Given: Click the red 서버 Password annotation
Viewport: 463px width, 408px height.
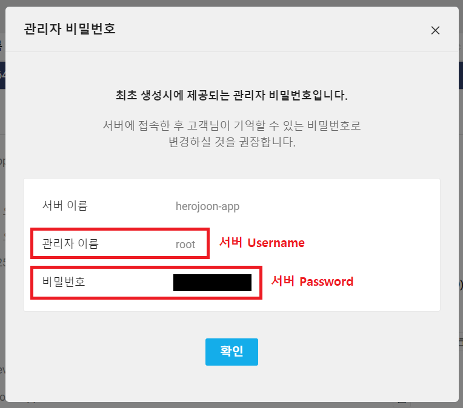Looking at the screenshot, I should (312, 281).
